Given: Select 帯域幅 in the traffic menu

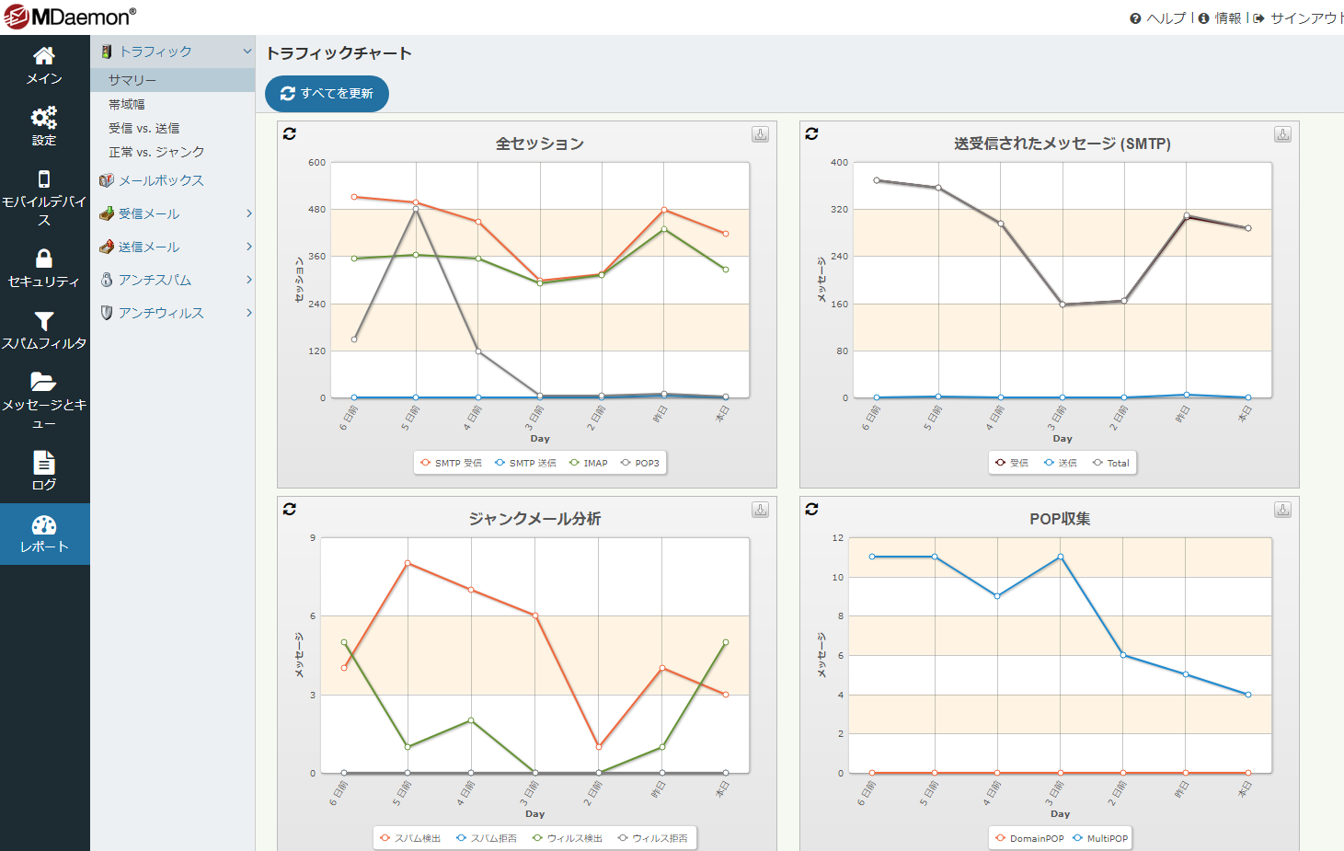Looking at the screenshot, I should 127,104.
